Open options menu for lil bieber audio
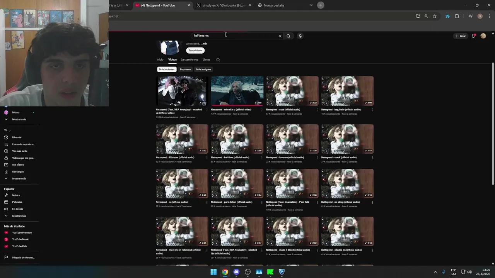Viewport: 495px width, 278px height. 207,158
